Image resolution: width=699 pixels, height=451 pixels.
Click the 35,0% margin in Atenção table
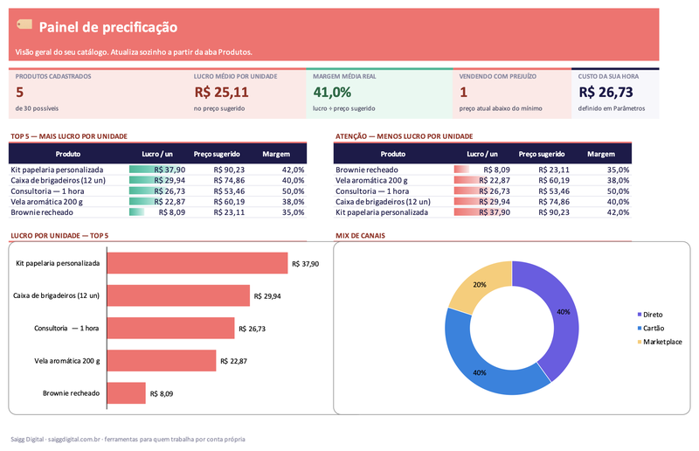(619, 170)
